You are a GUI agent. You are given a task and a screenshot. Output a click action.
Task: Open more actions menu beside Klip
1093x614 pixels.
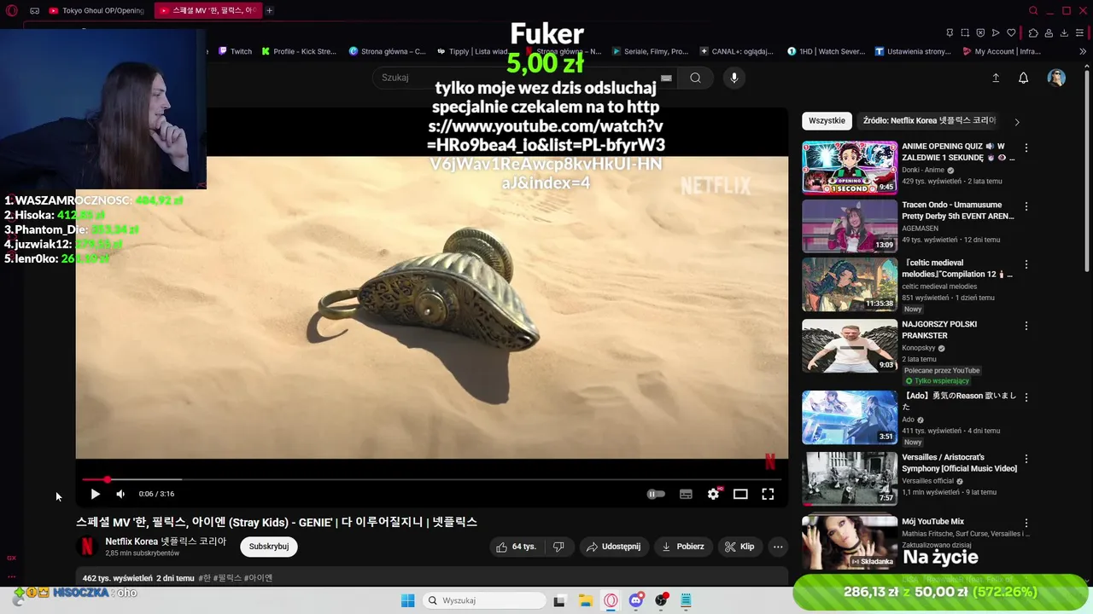pyautogui.click(x=778, y=547)
